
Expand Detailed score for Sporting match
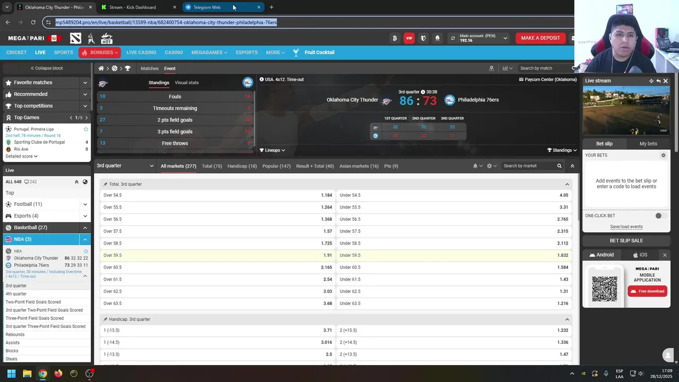(22, 157)
